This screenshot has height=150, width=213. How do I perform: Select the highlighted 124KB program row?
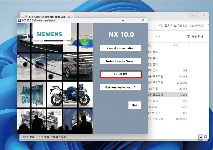[168, 95]
